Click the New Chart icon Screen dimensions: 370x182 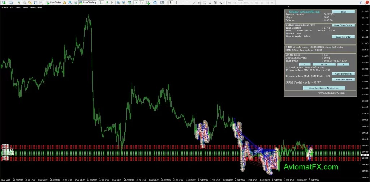point(4,3)
